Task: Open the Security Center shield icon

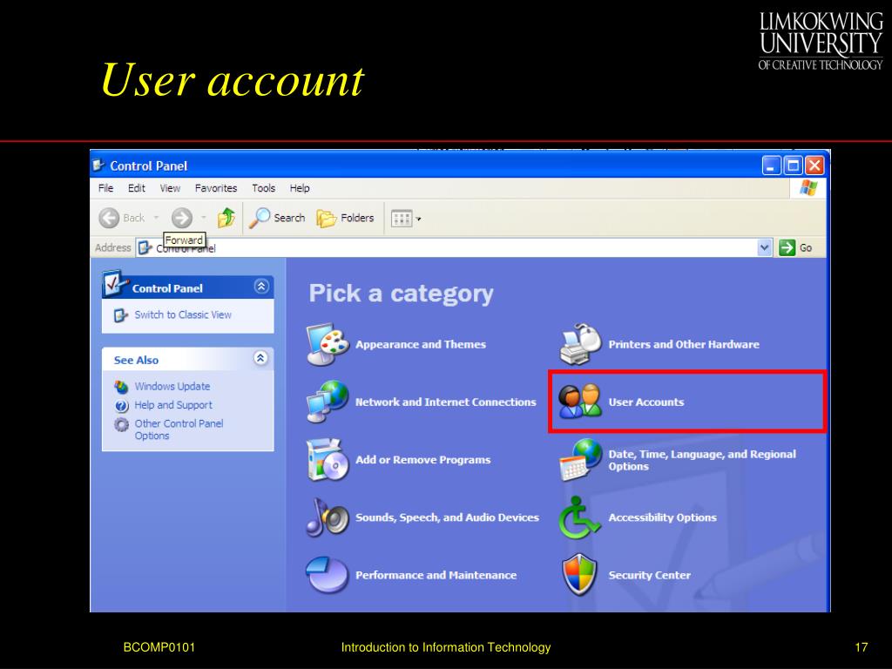Action: (x=579, y=575)
